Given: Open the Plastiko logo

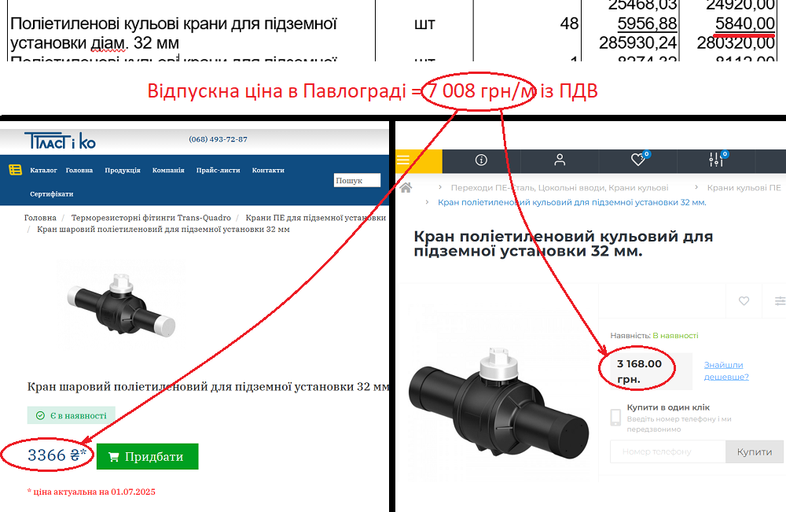Looking at the screenshot, I should 61,142.
